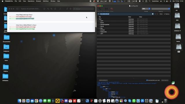Viewport: 185px width, 104px height.
Task: Open the Definition menu
Action: 46,1
